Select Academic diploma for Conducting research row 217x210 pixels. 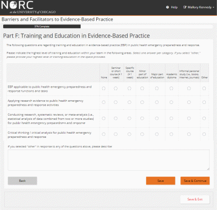click(x=171, y=118)
